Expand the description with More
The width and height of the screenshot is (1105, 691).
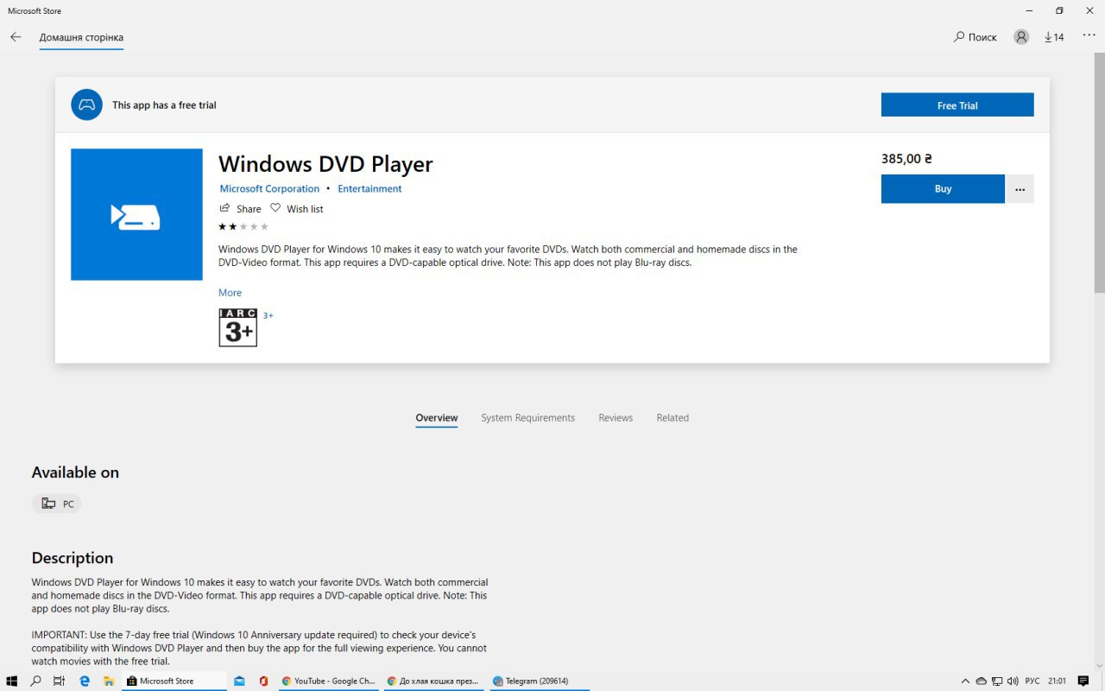pyautogui.click(x=230, y=293)
